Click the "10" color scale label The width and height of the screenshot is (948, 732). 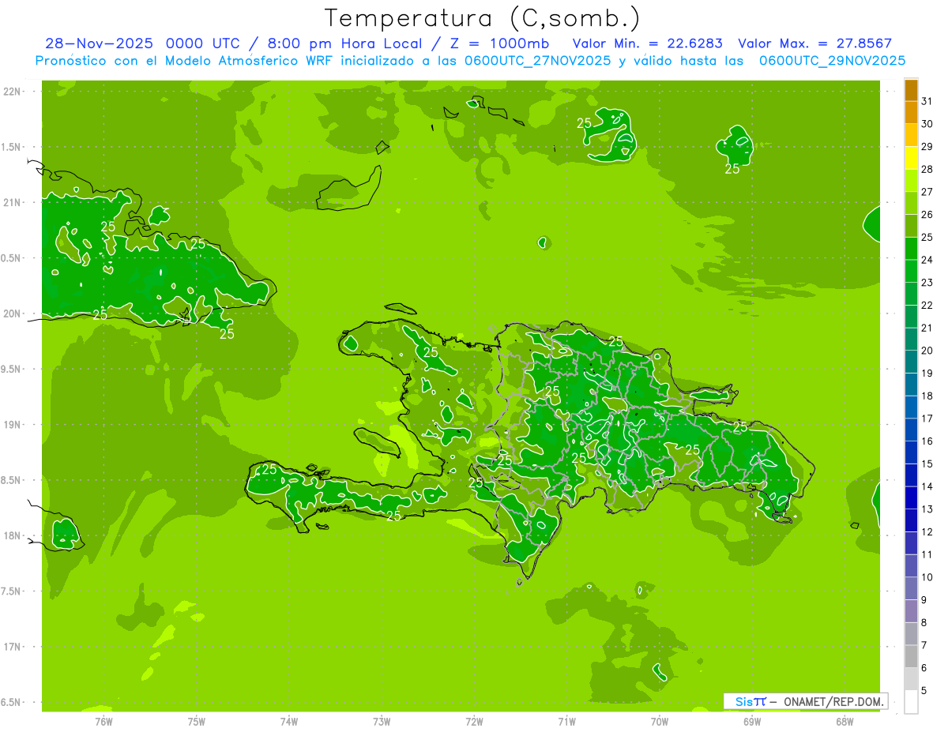[x=927, y=577]
